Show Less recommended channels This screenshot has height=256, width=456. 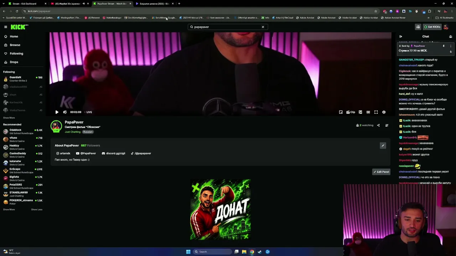[37, 209]
